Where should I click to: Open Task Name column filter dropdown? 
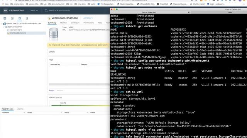[24, 113]
